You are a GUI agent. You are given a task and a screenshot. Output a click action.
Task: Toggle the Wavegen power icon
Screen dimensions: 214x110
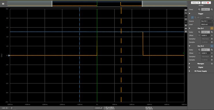pos(212,64)
